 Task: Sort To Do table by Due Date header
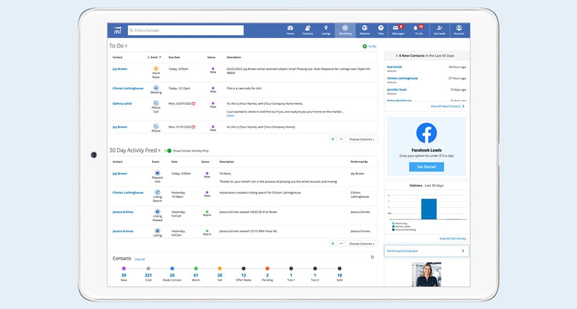[x=175, y=57]
